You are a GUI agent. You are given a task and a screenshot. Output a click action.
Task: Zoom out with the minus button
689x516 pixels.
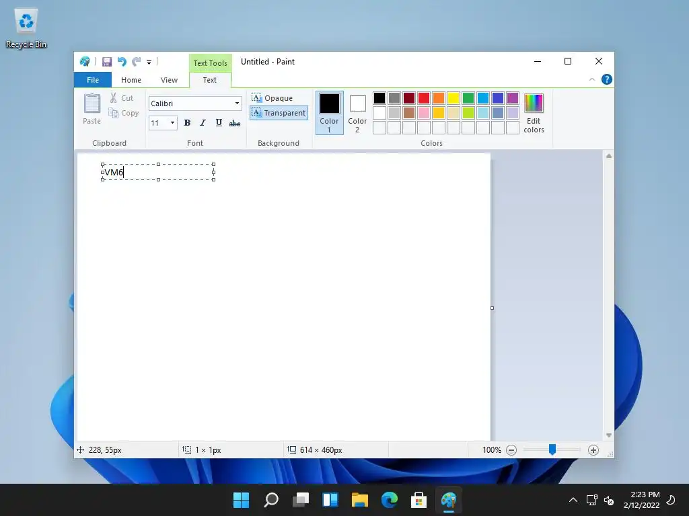point(511,450)
